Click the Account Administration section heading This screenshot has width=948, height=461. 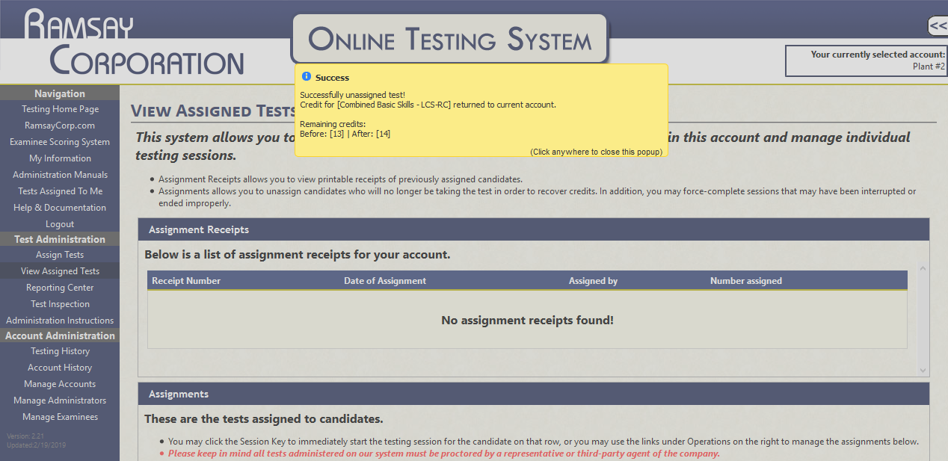[x=60, y=335]
